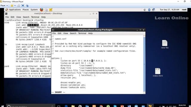Click the VMware unity mode icon
This screenshot has height=107, width=191.
coord(27,6)
